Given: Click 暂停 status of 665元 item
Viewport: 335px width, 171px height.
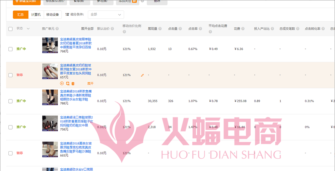Looking at the screenshot, I should pos(20,153).
